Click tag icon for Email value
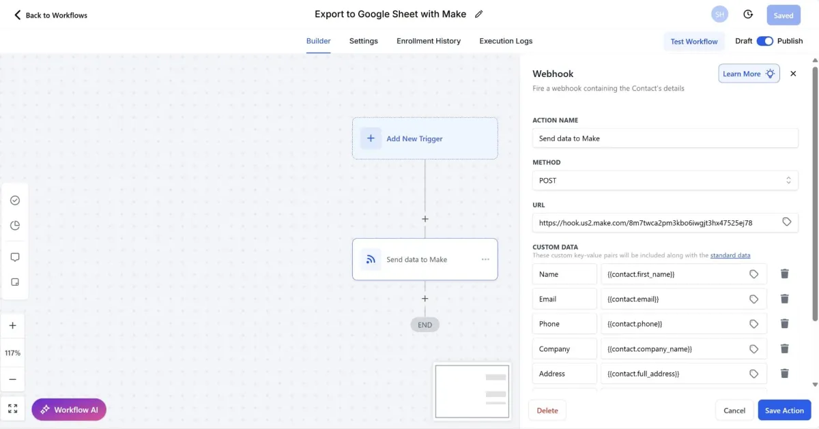819x429 pixels. (753, 299)
